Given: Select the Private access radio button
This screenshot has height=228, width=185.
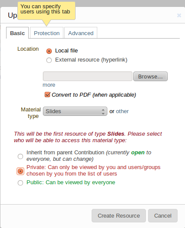Looking at the screenshot, I should pyautogui.click(x=20, y=171).
